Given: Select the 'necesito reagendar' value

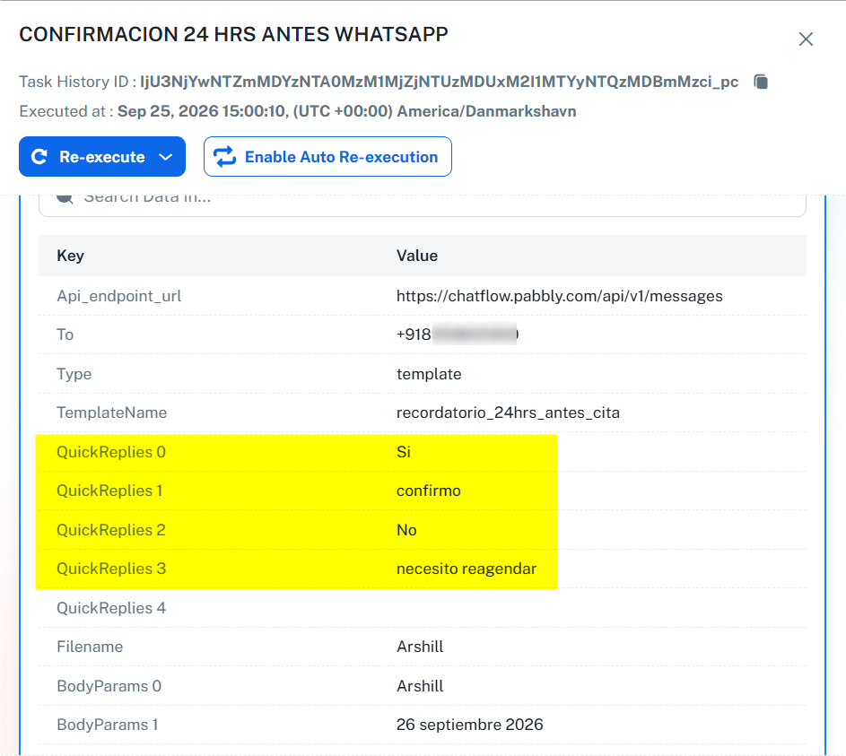Looking at the screenshot, I should coord(467,569).
